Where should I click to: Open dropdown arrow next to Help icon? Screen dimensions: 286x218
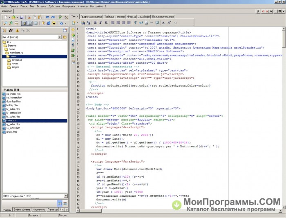[x=65, y=23]
